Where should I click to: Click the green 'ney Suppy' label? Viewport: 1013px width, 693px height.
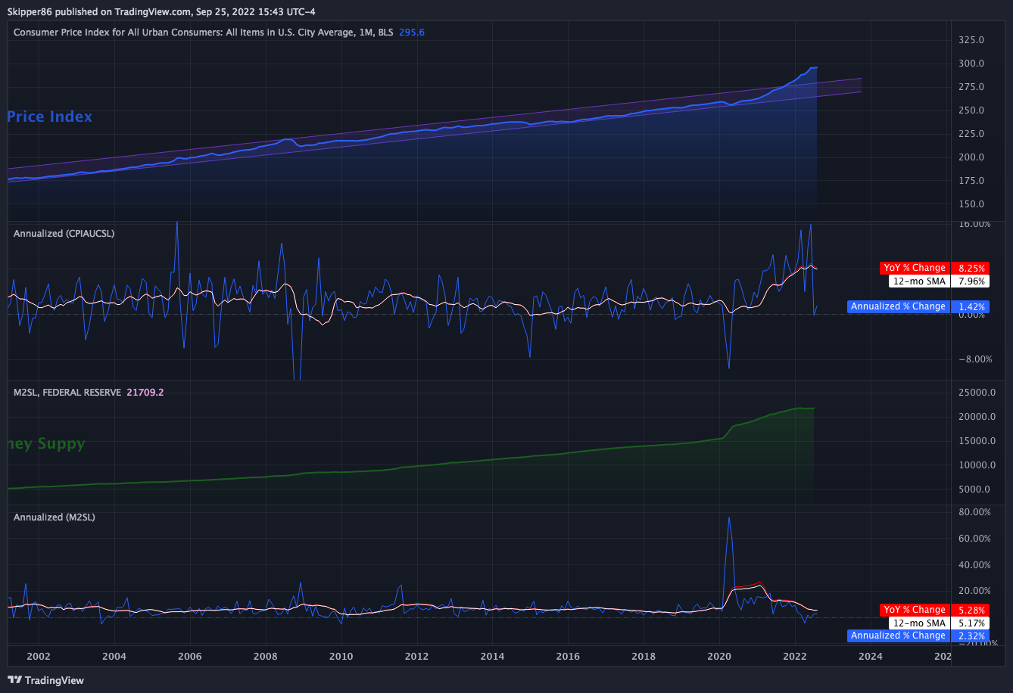coord(46,444)
